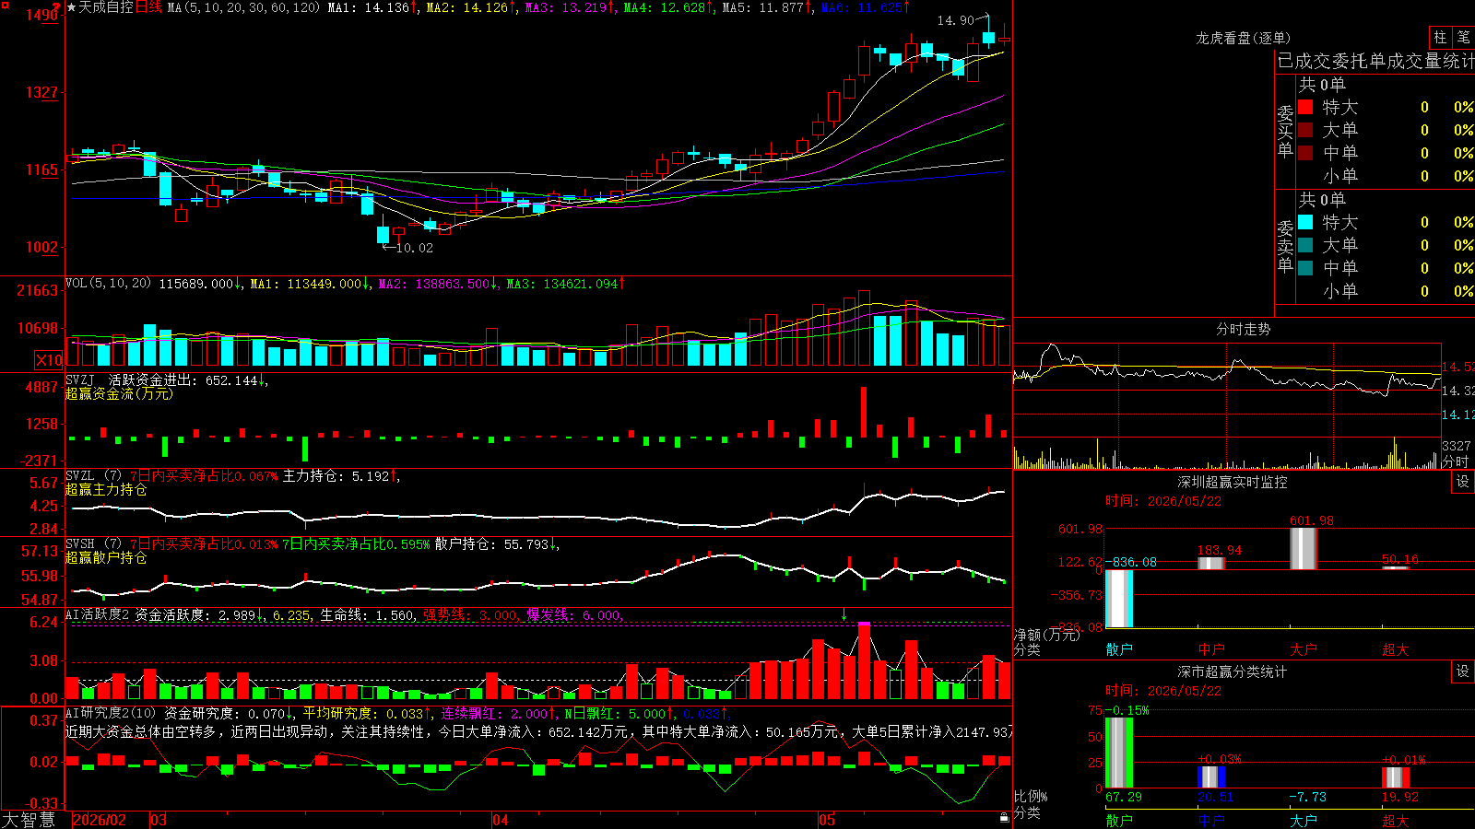1475x829 pixels.
Task: Click the 天成自控 stock name
Action: click(x=106, y=7)
